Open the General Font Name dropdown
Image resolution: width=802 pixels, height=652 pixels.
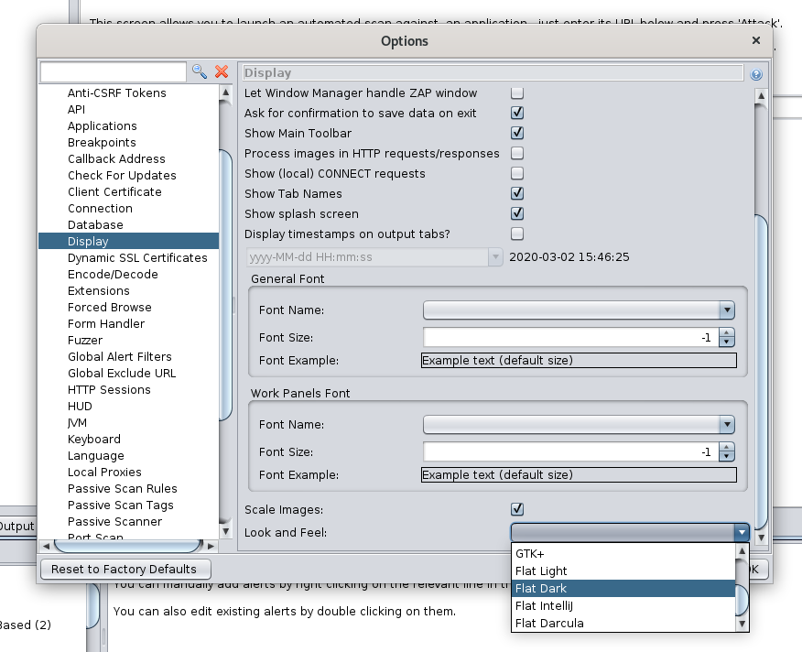pos(726,310)
